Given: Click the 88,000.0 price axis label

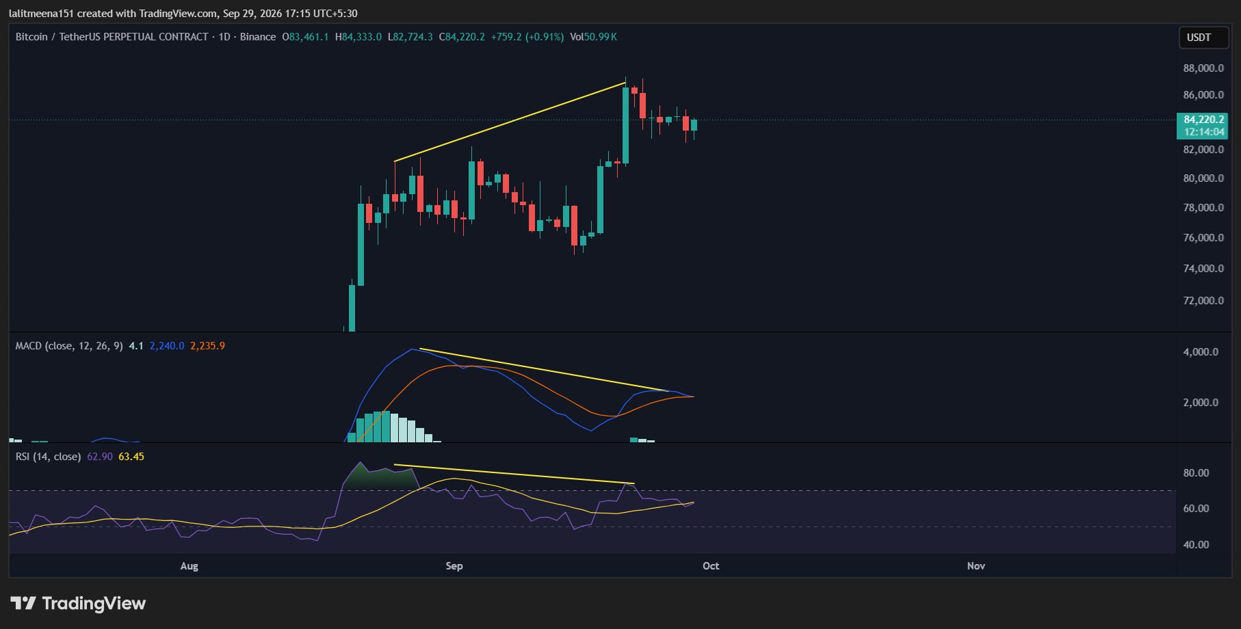Looking at the screenshot, I should (1203, 68).
